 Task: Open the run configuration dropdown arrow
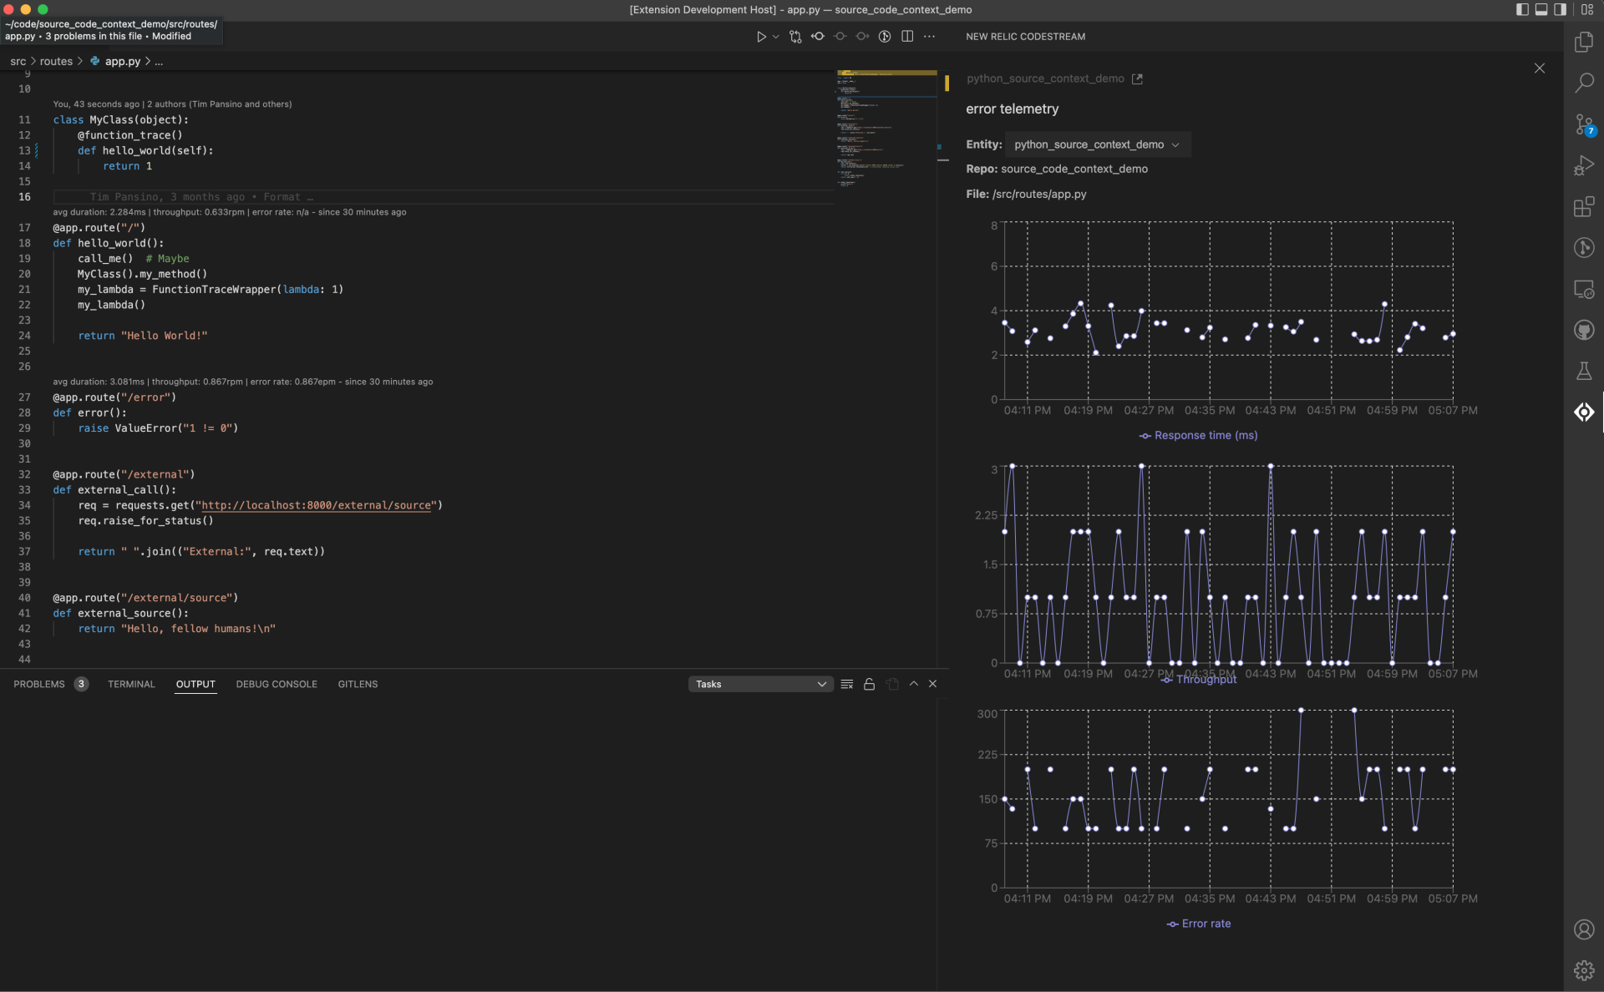click(x=775, y=37)
